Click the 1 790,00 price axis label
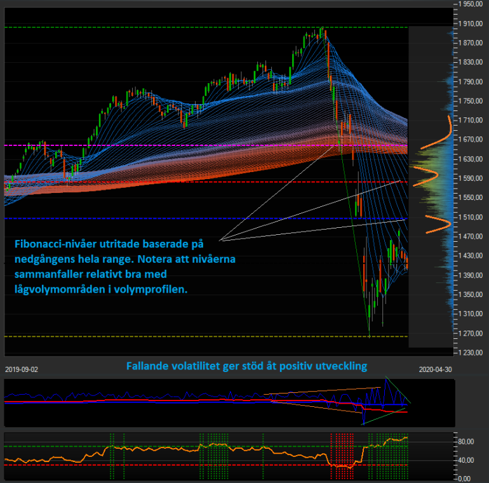This screenshot has height=483, width=489. (471, 82)
